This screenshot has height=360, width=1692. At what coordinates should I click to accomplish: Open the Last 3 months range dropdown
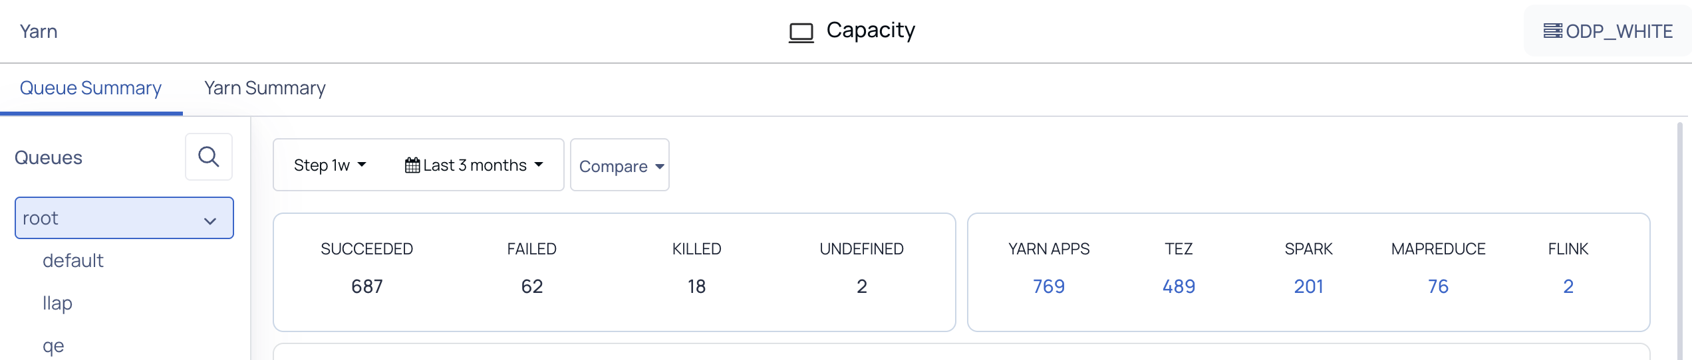point(474,165)
